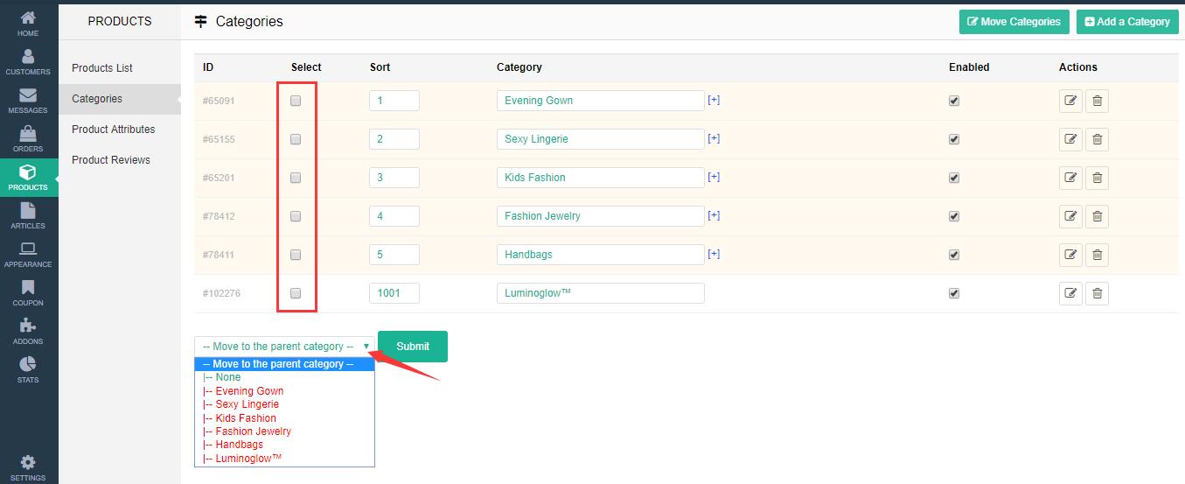
Task: Tick the Select checkbox for Evening Gown
Action: pyautogui.click(x=296, y=101)
